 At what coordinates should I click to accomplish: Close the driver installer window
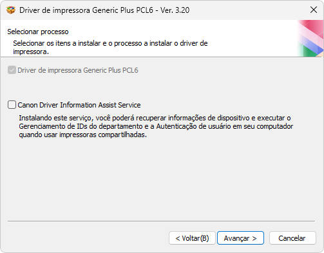tap(314, 10)
